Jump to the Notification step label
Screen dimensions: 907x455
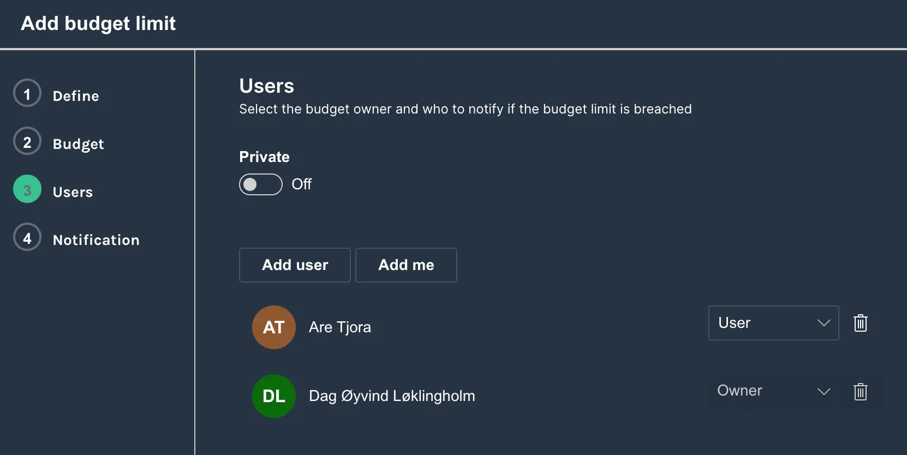point(96,240)
